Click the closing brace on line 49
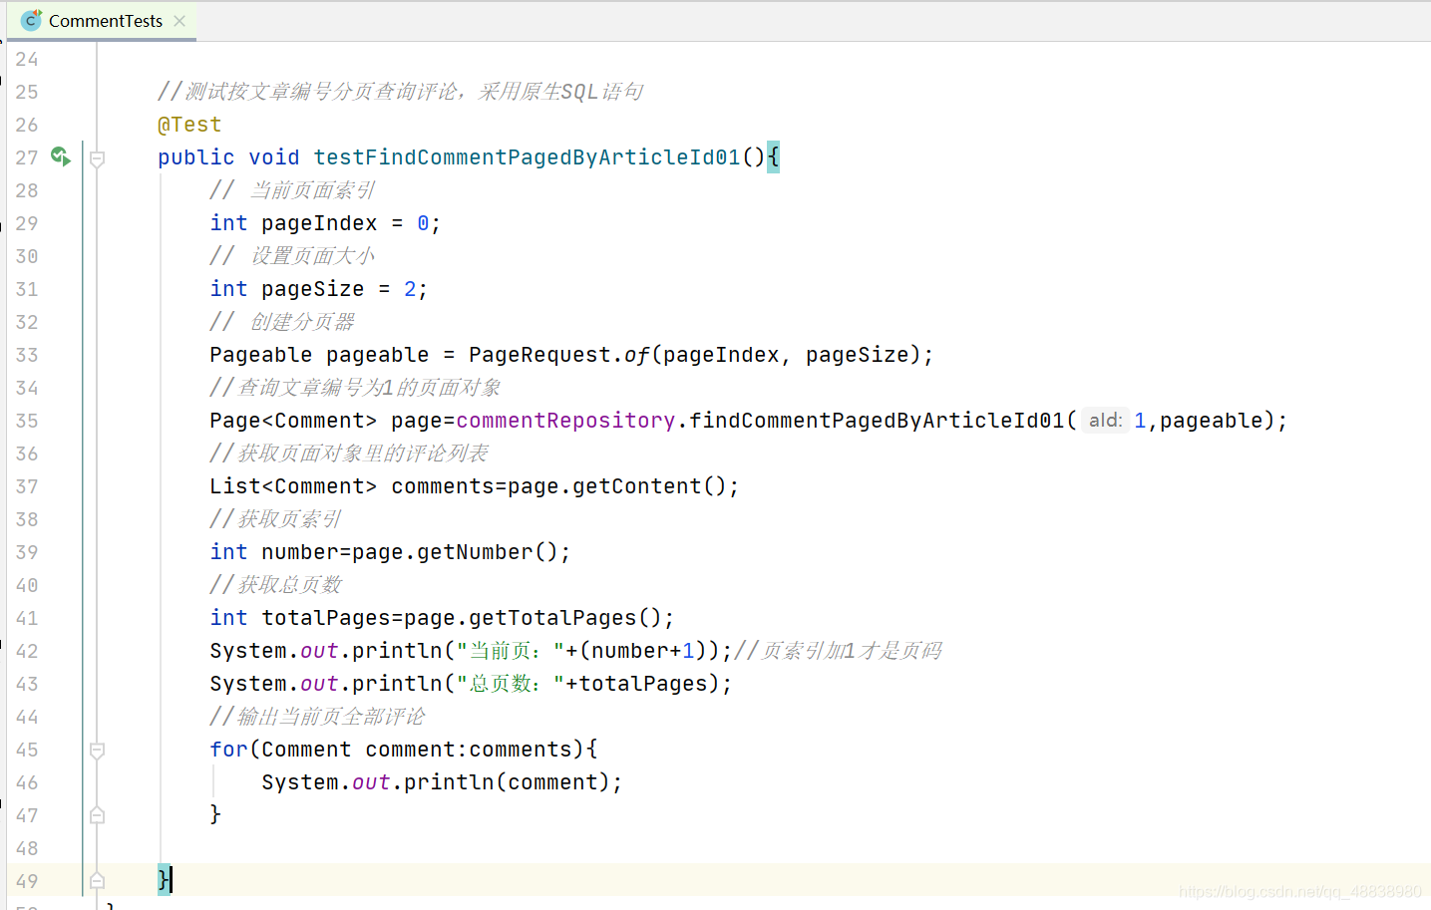Viewport: 1431px width, 910px height. 164,880
